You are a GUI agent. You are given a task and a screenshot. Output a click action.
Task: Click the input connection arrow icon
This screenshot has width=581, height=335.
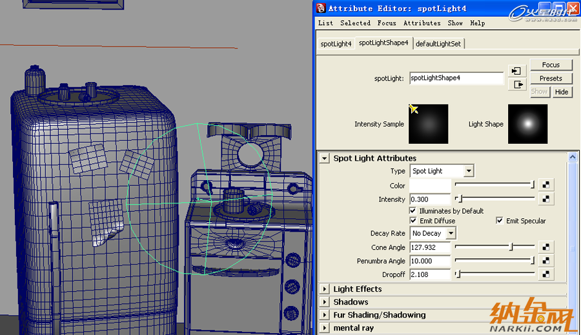[516, 71]
